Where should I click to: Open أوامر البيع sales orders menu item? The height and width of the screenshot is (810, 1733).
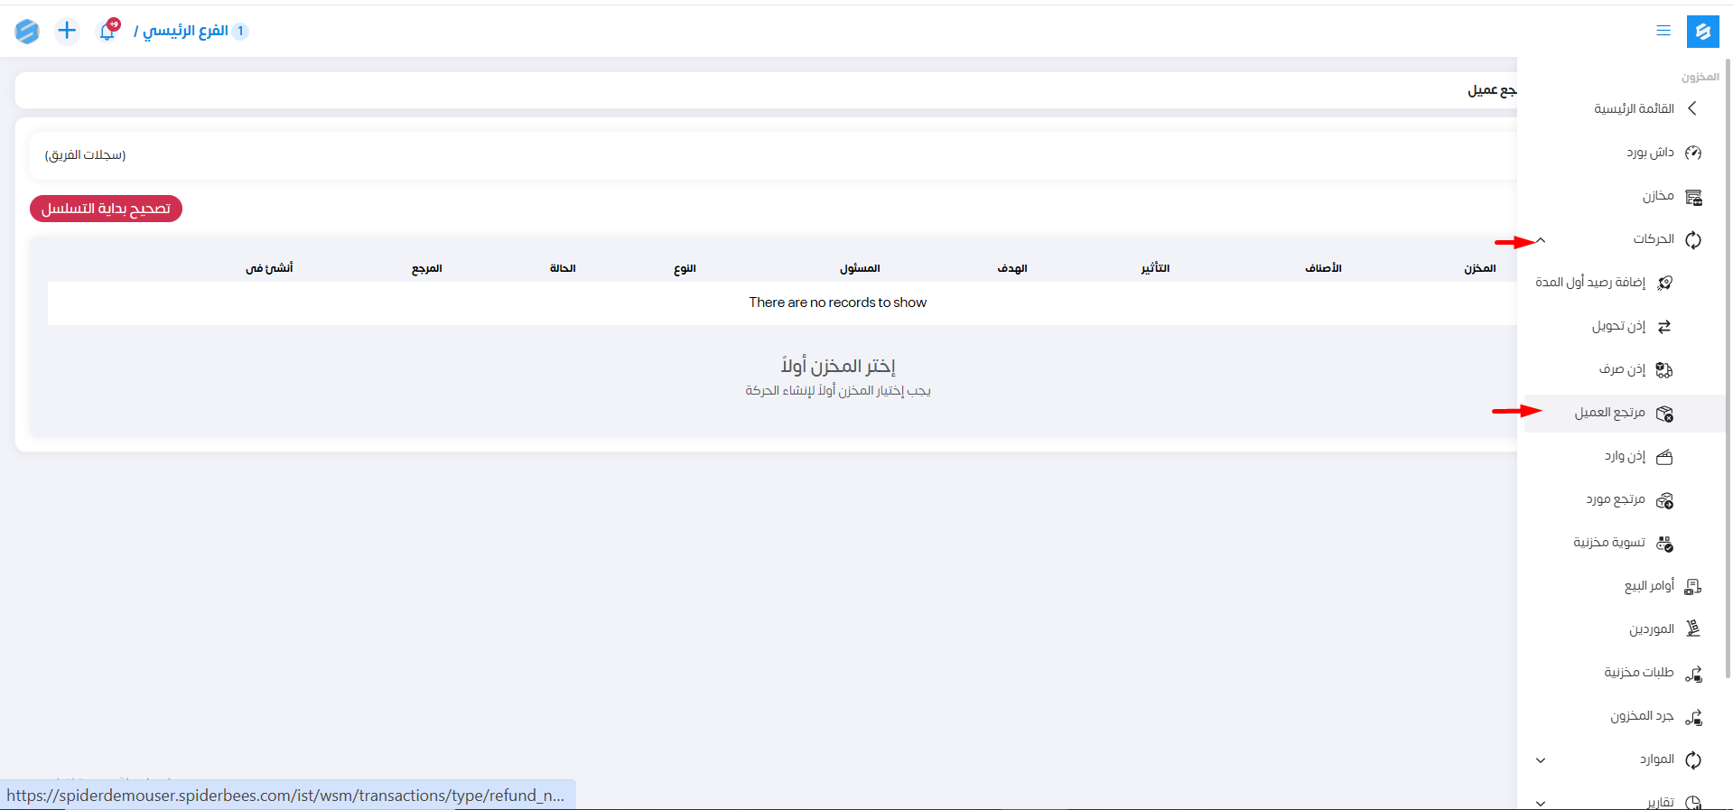(1649, 586)
